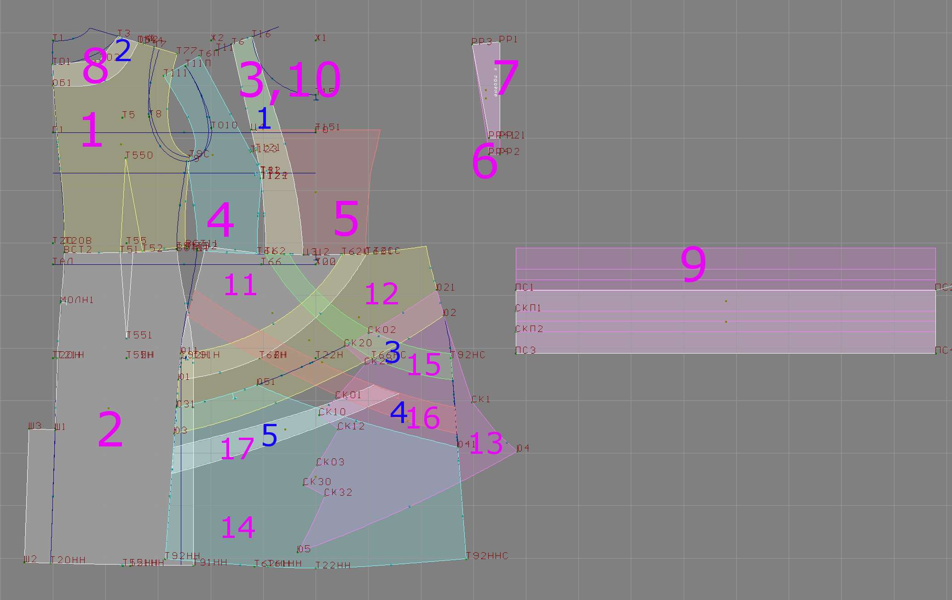Image resolution: width=952 pixels, height=600 pixels.
Task: Click the ПС3 bottom-left belt corner
Action: (x=516, y=353)
